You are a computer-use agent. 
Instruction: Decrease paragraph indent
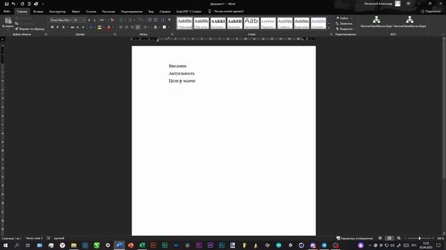coord(149,20)
